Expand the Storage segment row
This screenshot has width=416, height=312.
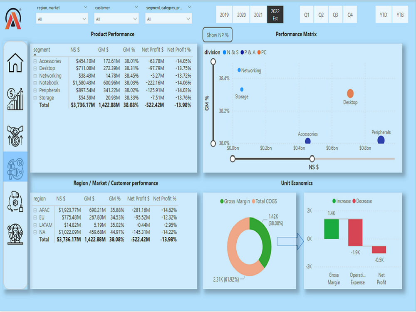[x=35, y=98]
